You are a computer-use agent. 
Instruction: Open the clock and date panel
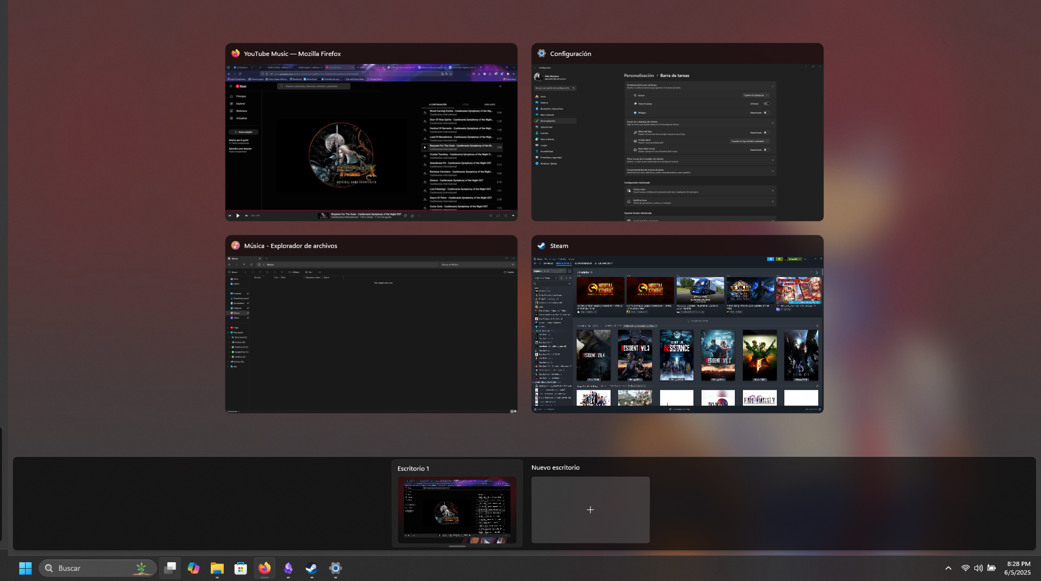(x=1017, y=568)
